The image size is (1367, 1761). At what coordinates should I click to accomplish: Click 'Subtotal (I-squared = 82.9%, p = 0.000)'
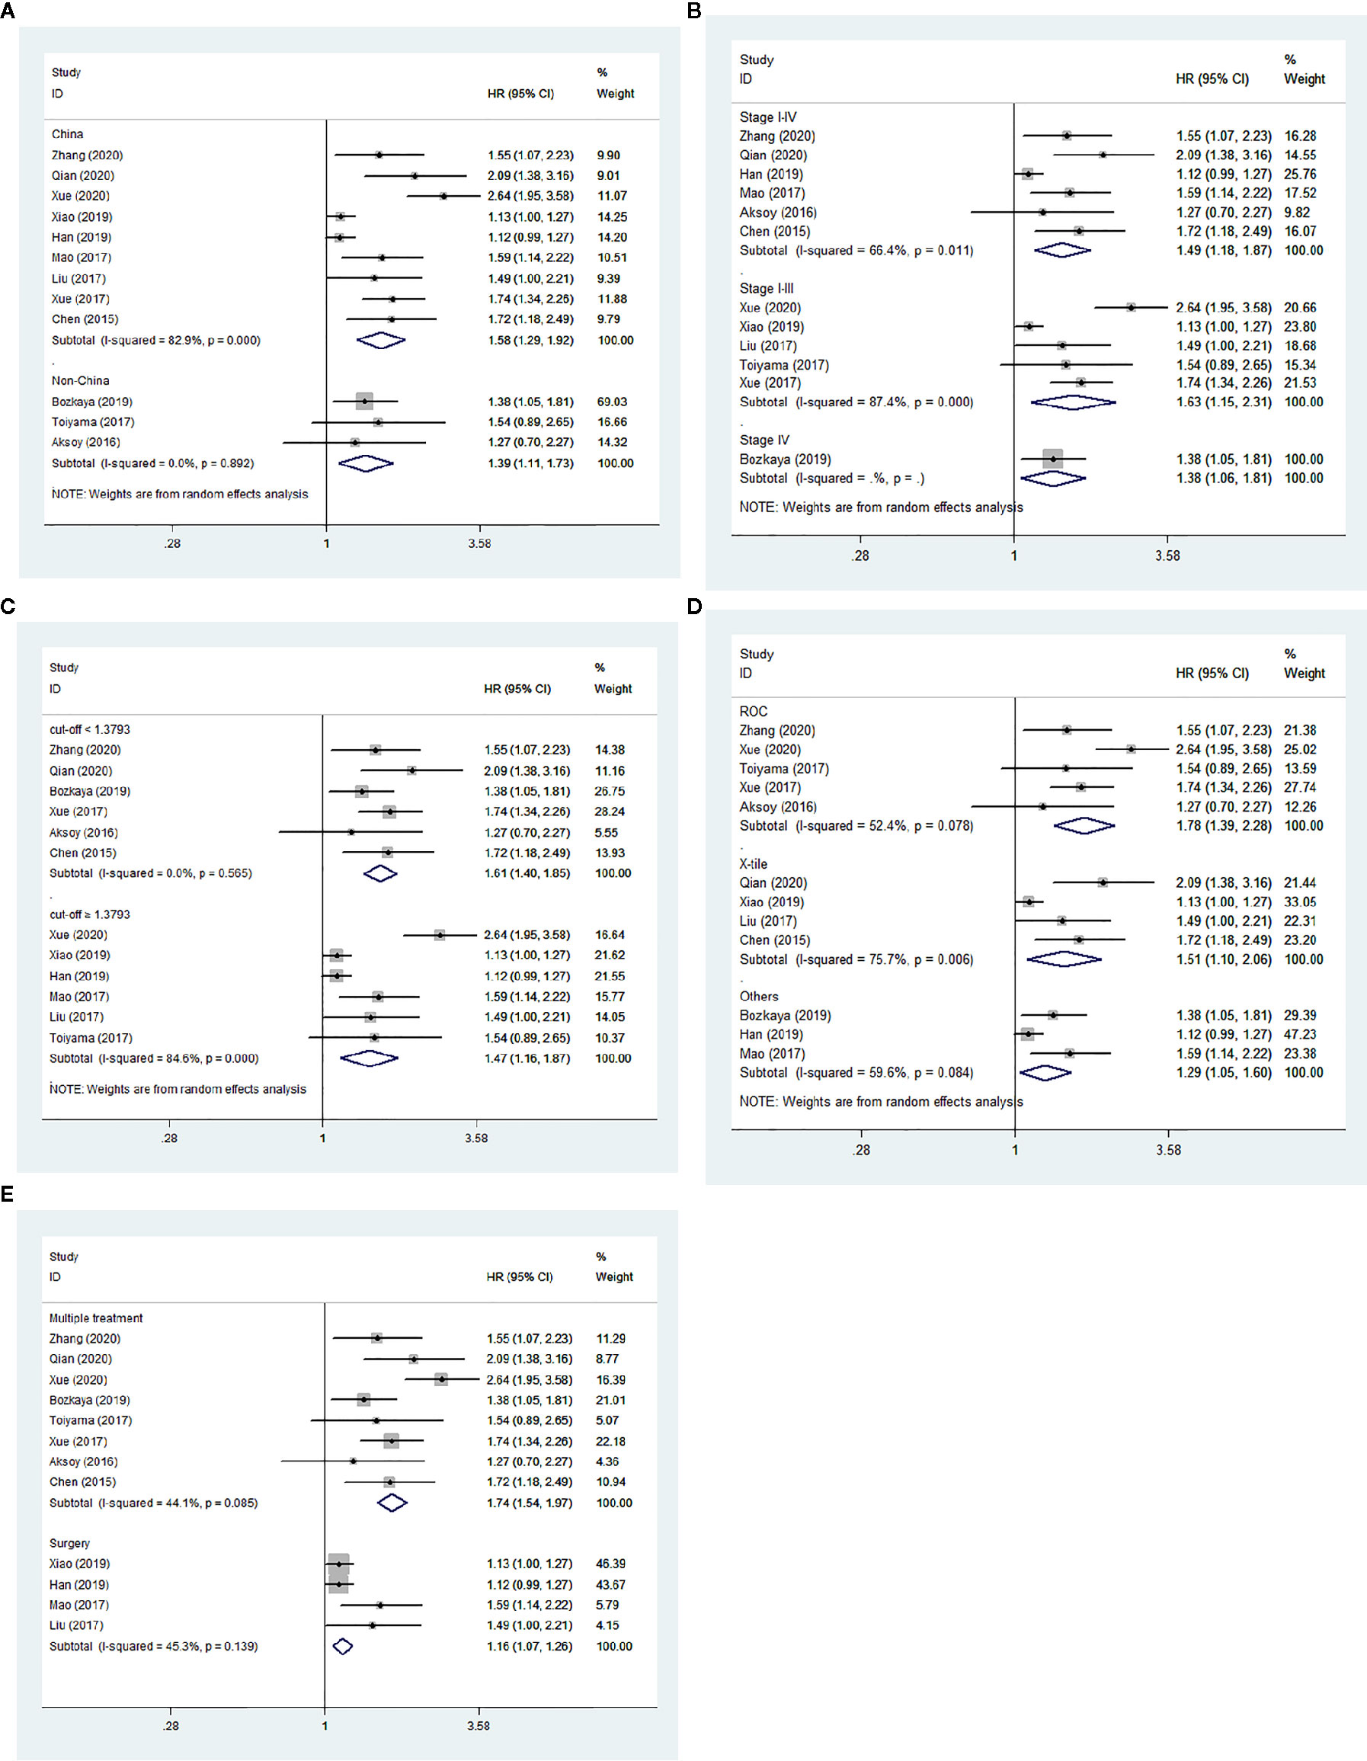(155, 341)
